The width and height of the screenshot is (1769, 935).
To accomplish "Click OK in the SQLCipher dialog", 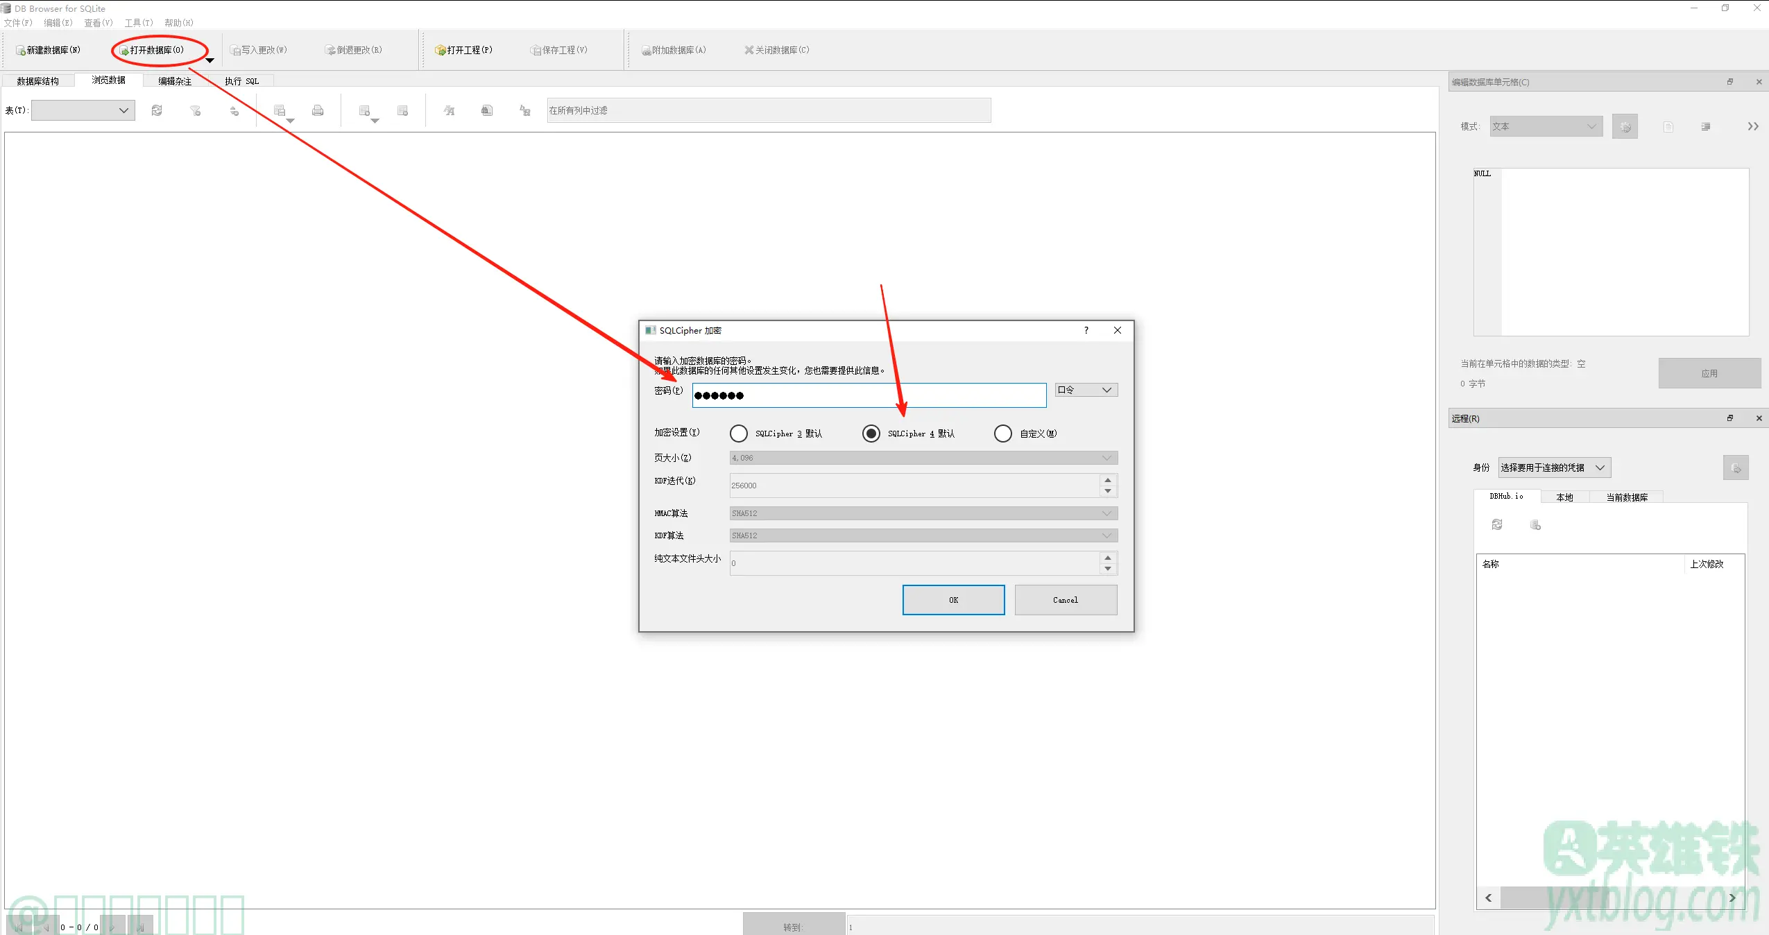I will click(x=953, y=600).
